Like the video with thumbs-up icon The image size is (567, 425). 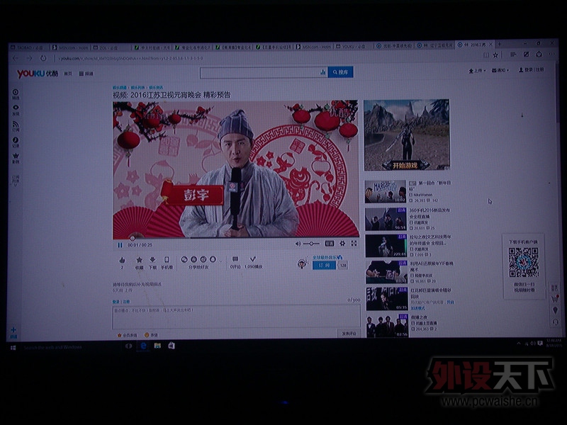[122, 260]
